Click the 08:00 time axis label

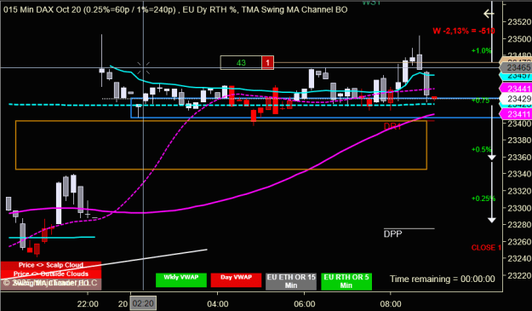(x=391, y=304)
